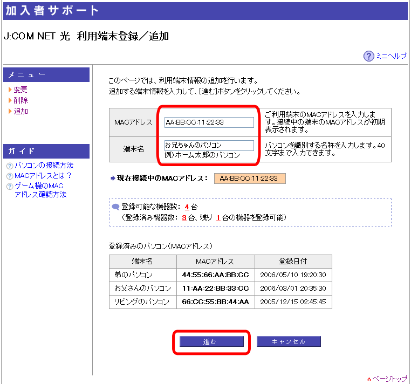This screenshot has width=411, height=384.
Task: Open the MACアドレスとは？ guide link
Action: (x=43, y=176)
